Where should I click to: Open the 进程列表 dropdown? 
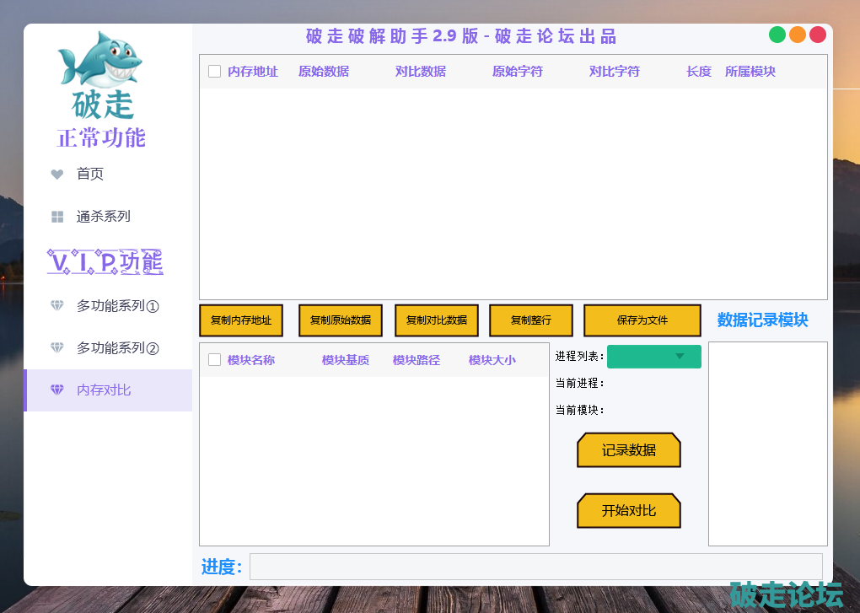point(654,357)
